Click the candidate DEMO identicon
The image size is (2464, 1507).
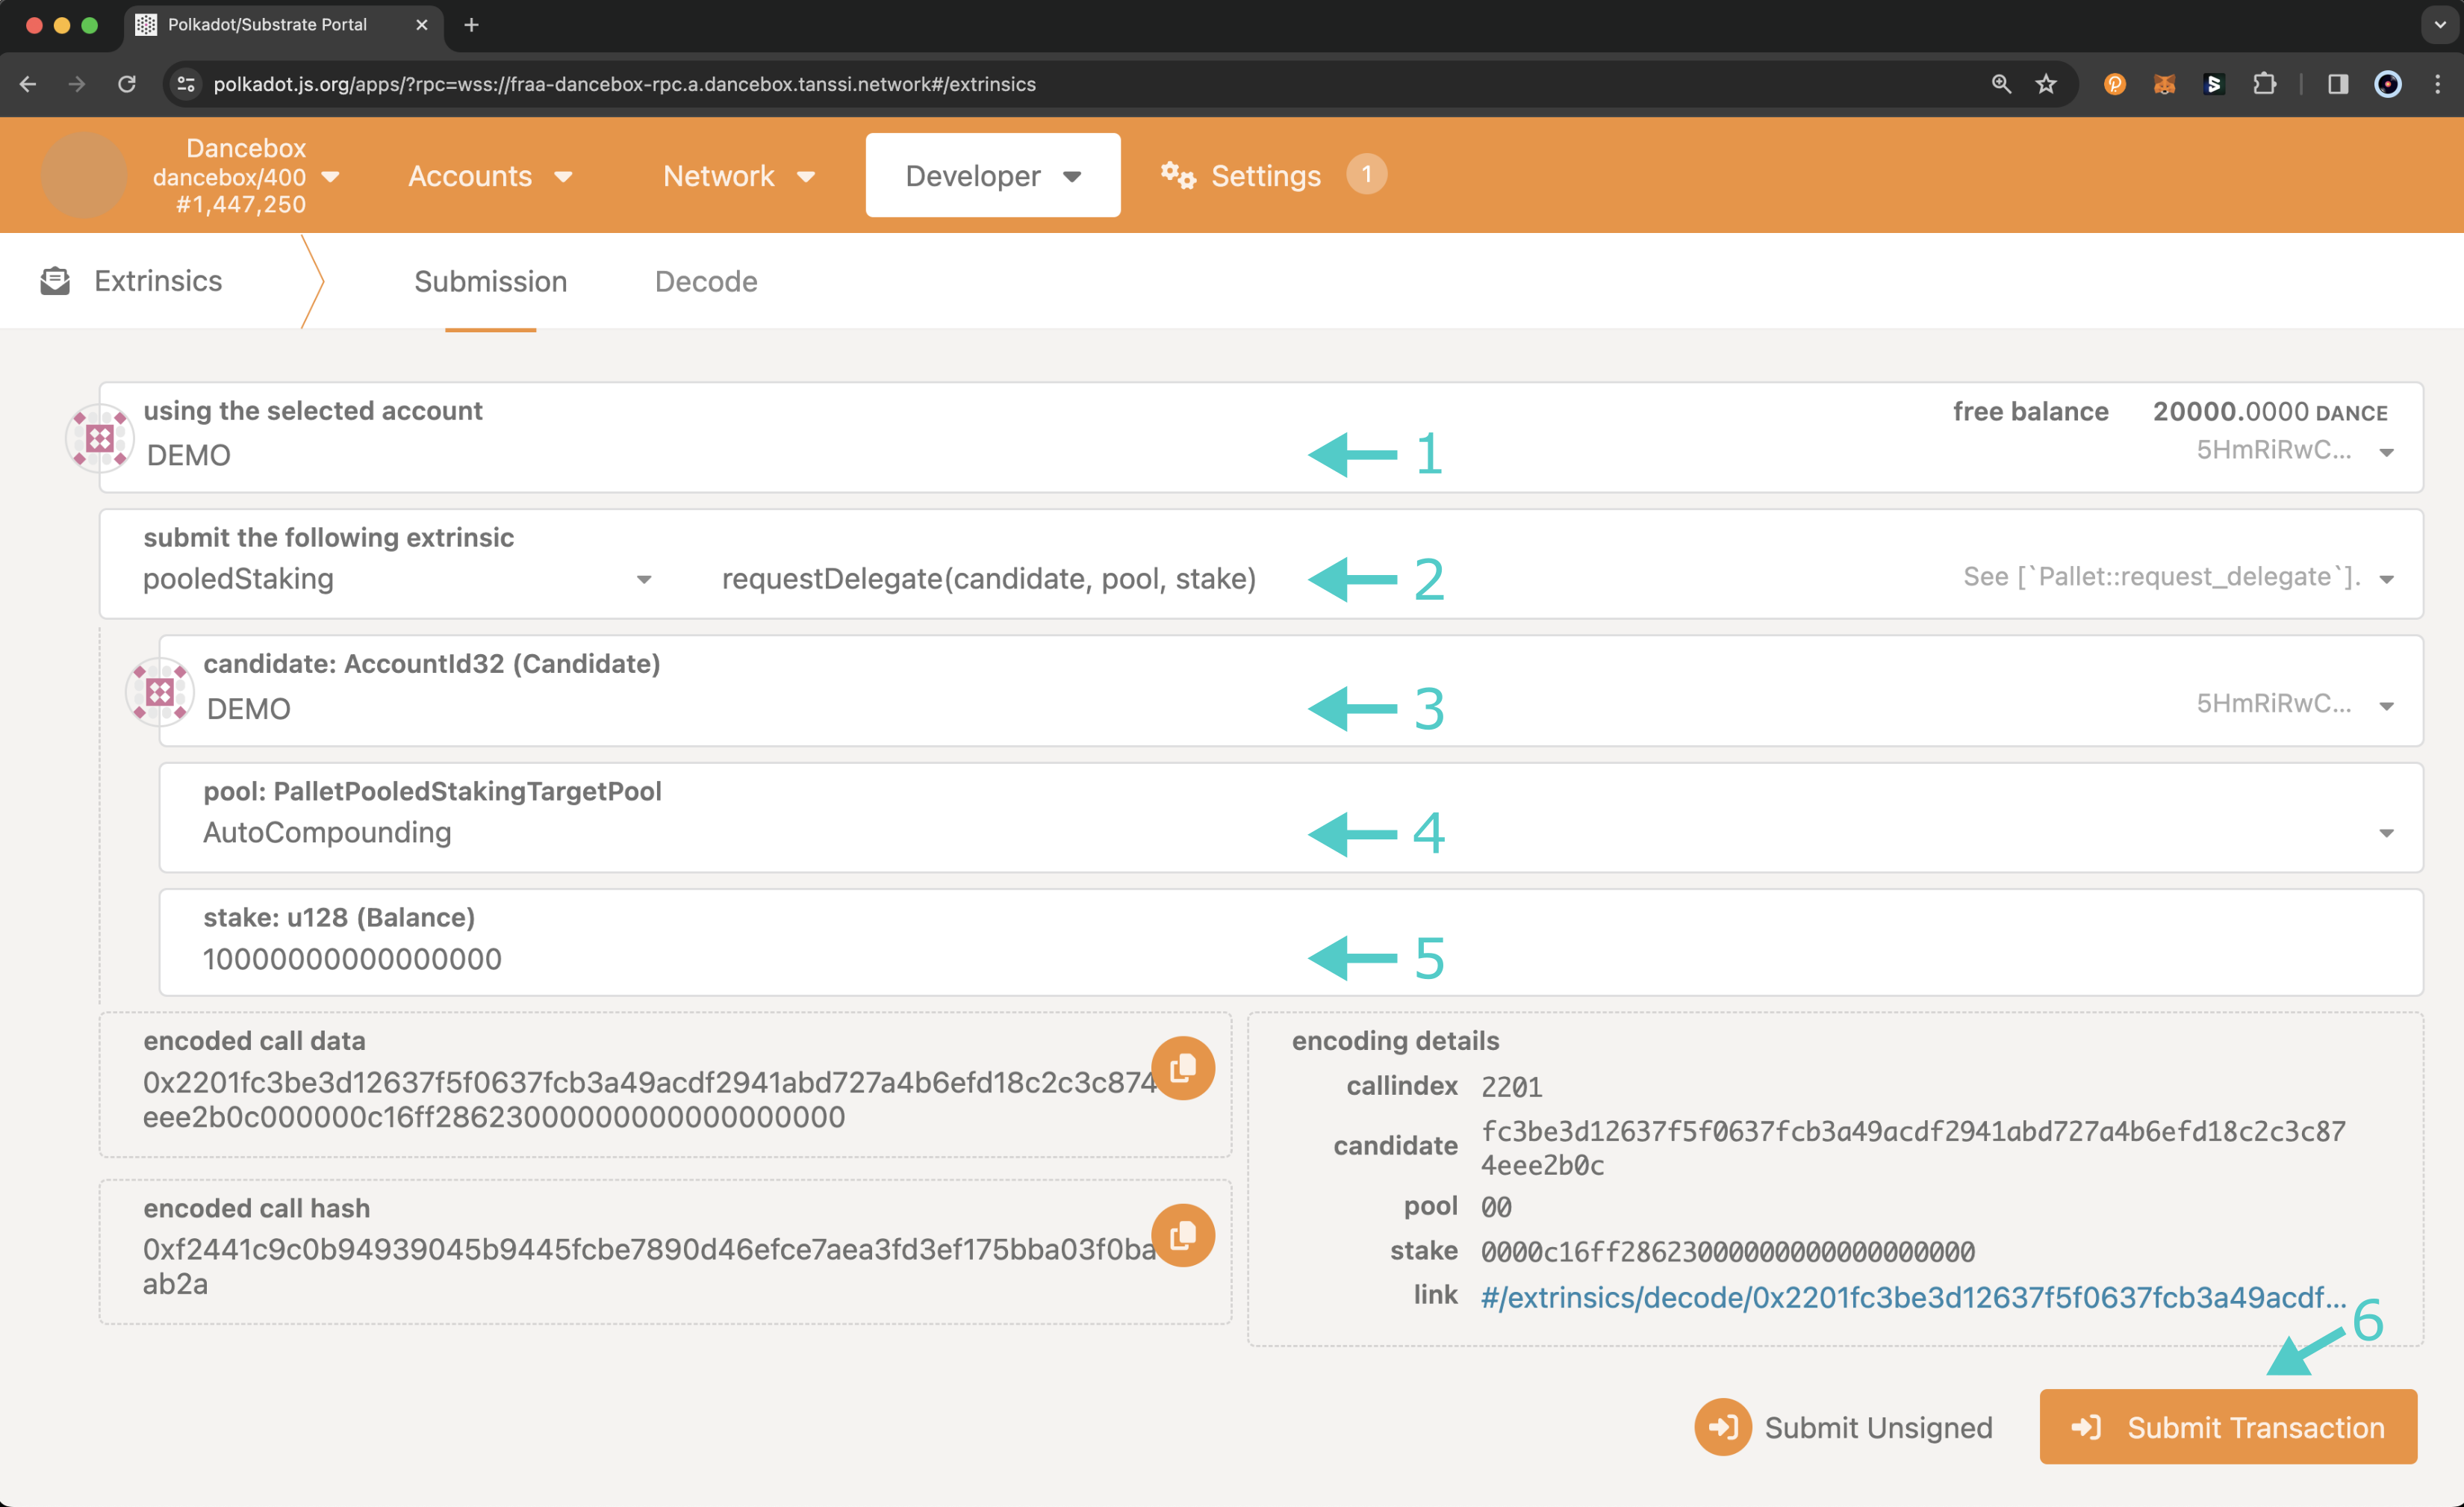pyautogui.click(x=160, y=691)
